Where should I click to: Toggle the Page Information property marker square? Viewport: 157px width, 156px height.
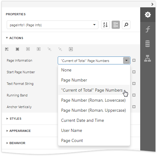[x=134, y=60]
